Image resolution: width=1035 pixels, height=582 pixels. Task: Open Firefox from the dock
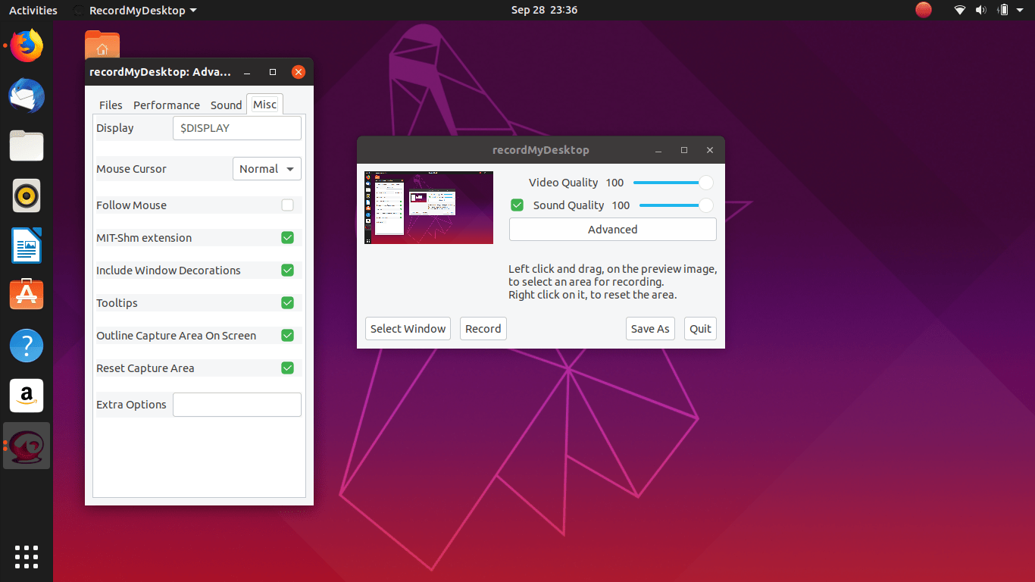click(x=27, y=46)
